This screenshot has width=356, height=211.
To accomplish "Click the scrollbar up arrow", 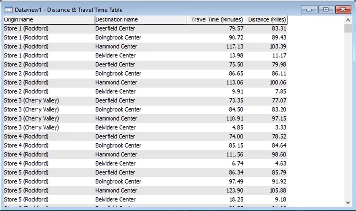I will (348, 20).
